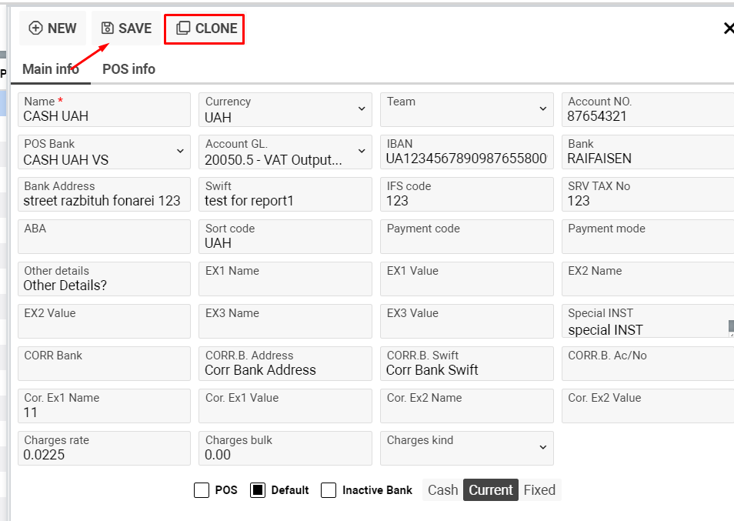Image resolution: width=734 pixels, height=521 pixels.
Task: Uncheck the Default checkbox
Action: (x=258, y=490)
